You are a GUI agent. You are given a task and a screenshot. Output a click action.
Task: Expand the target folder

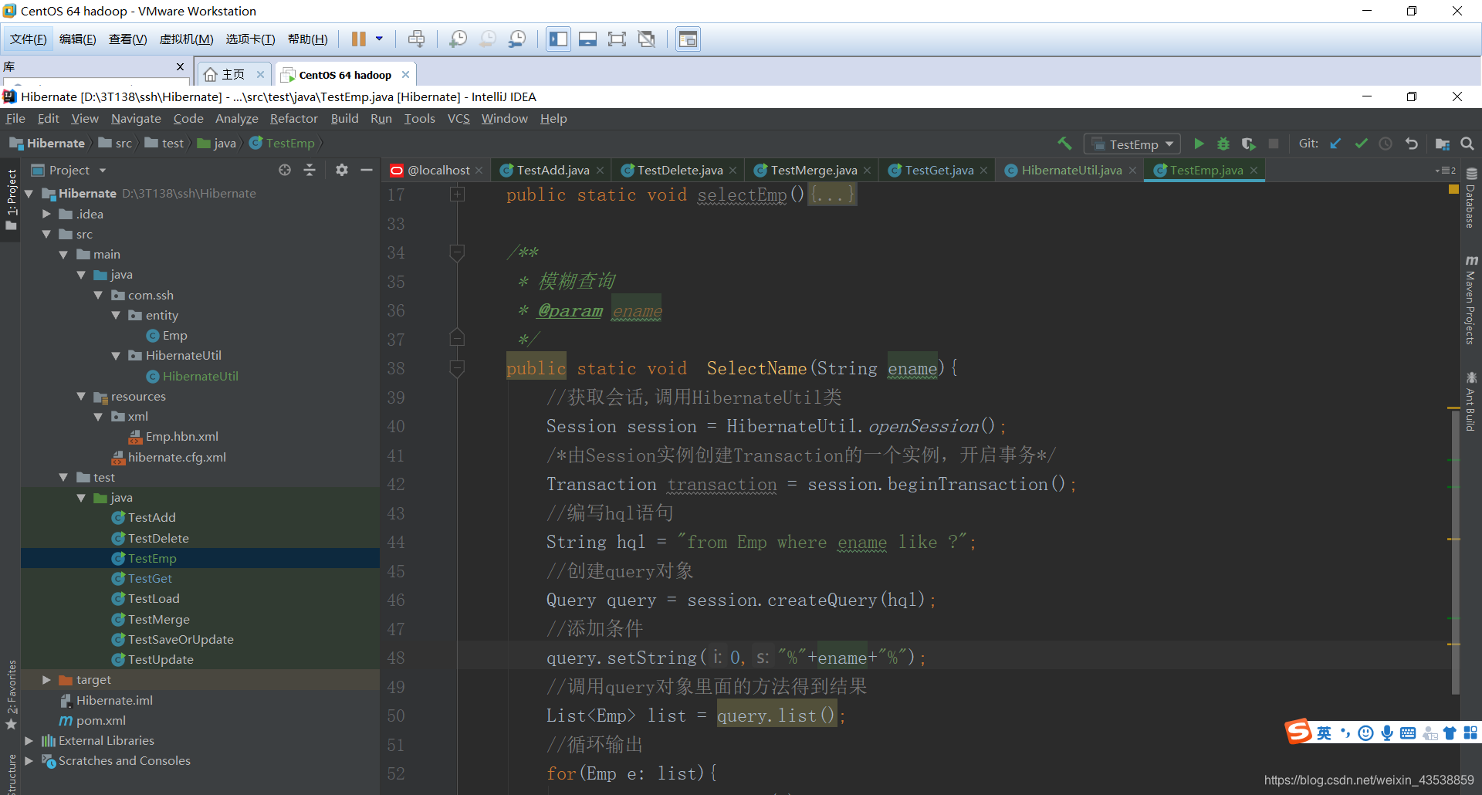pyautogui.click(x=46, y=680)
